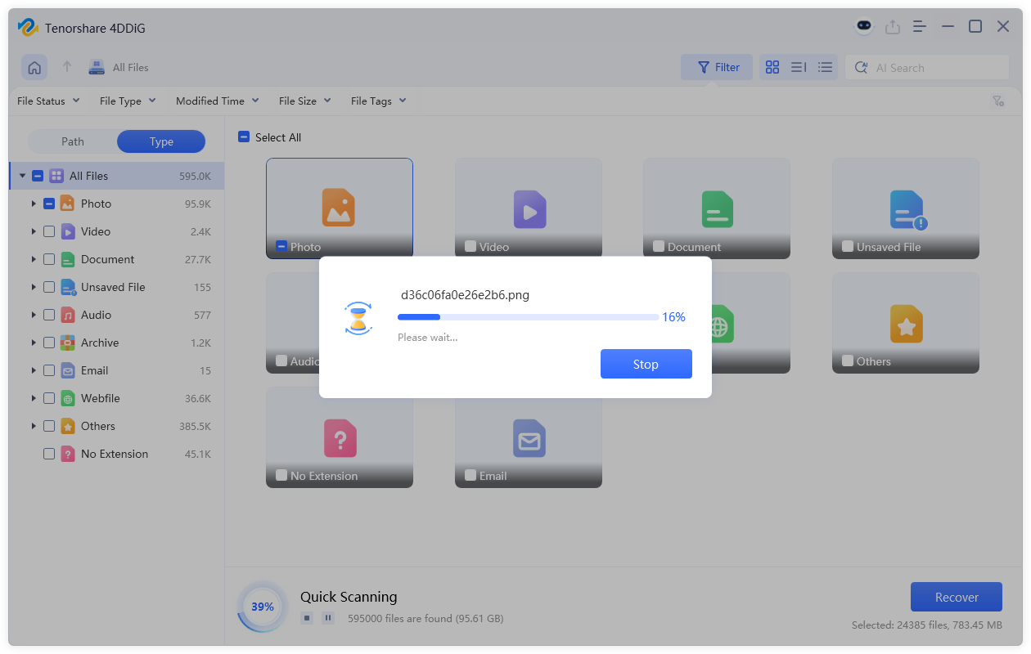Expand the Email tree node

[x=34, y=370]
